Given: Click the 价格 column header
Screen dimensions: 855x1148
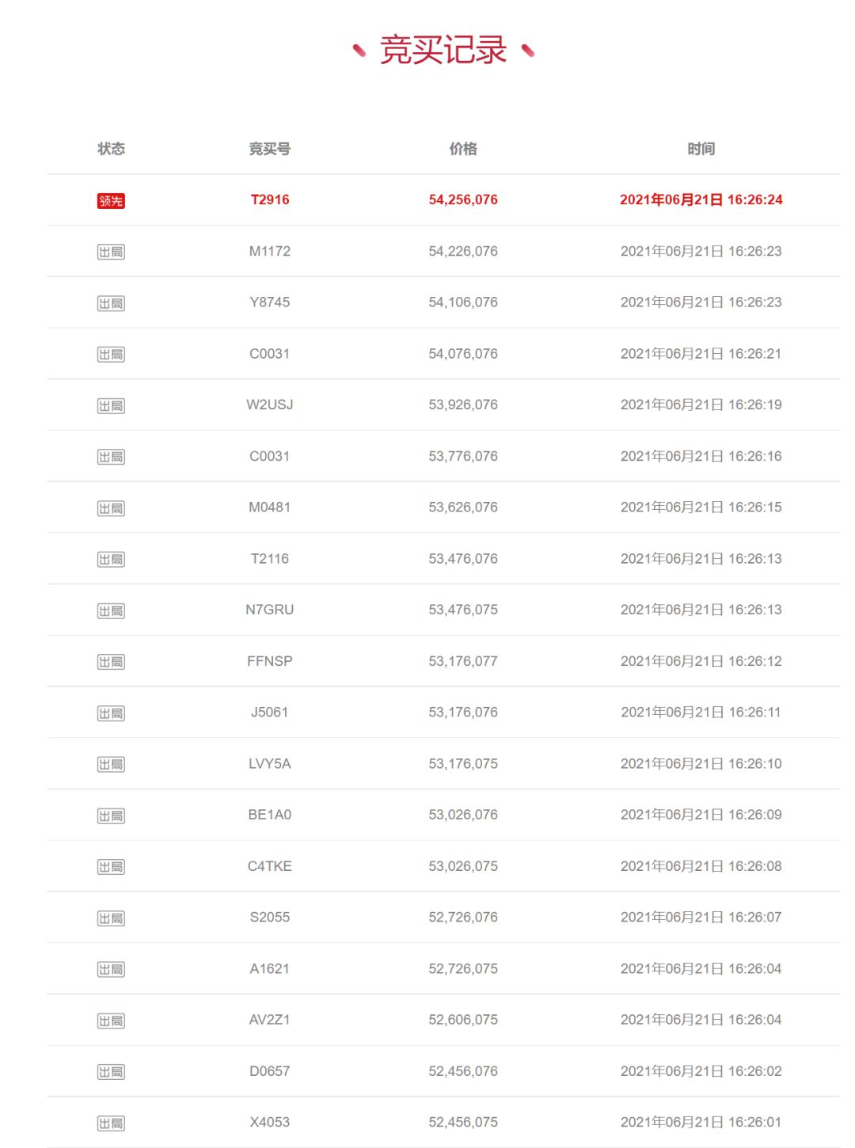Looking at the screenshot, I should click(x=463, y=149).
